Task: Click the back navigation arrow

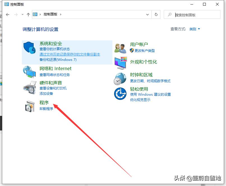Action: pyautogui.click(x=8, y=15)
